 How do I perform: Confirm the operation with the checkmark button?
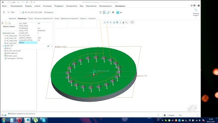coord(118,12)
